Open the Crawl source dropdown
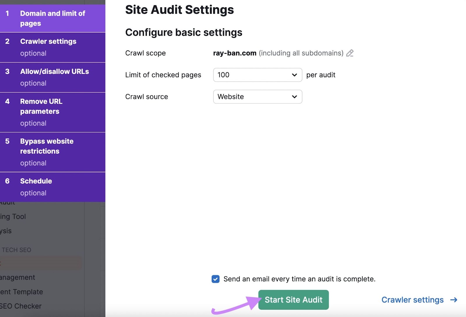466x317 pixels. (x=257, y=96)
